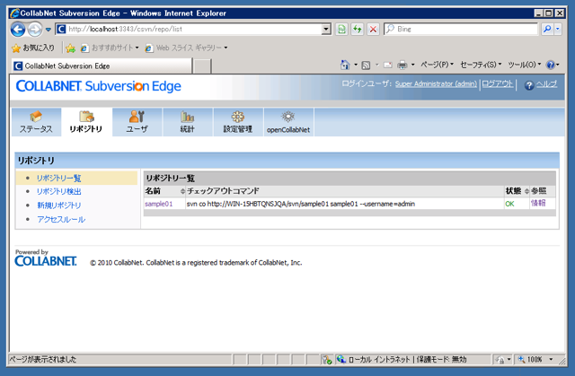This screenshot has height=376, width=575.
Task: Open the sample01 repository link
Action: [158, 204]
